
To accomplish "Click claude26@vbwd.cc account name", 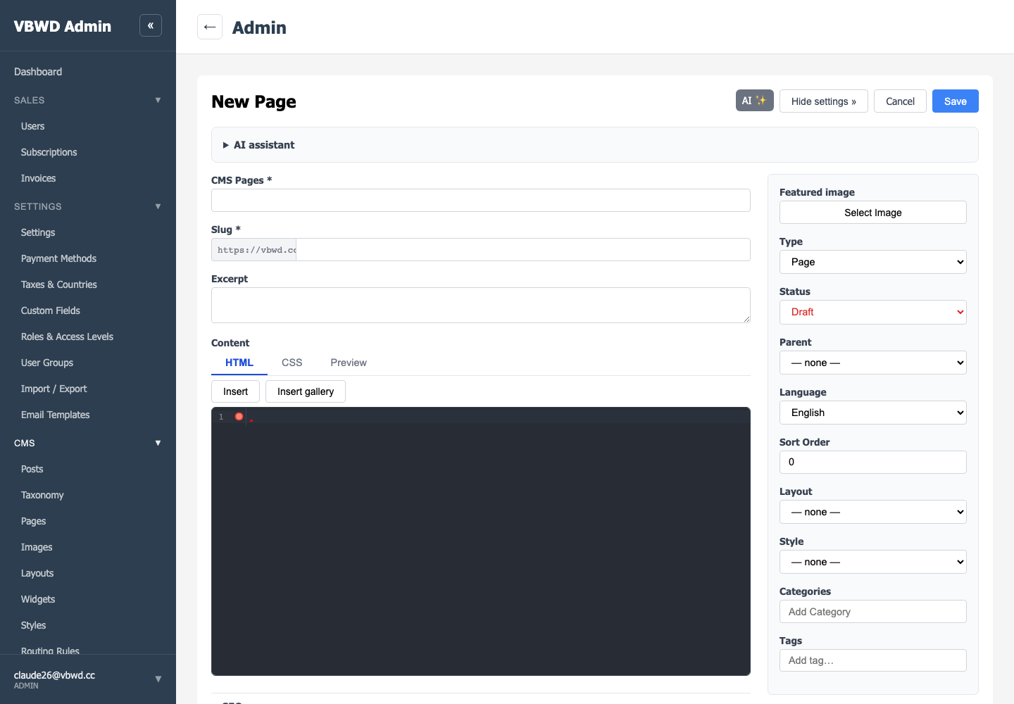I will (x=54, y=674).
